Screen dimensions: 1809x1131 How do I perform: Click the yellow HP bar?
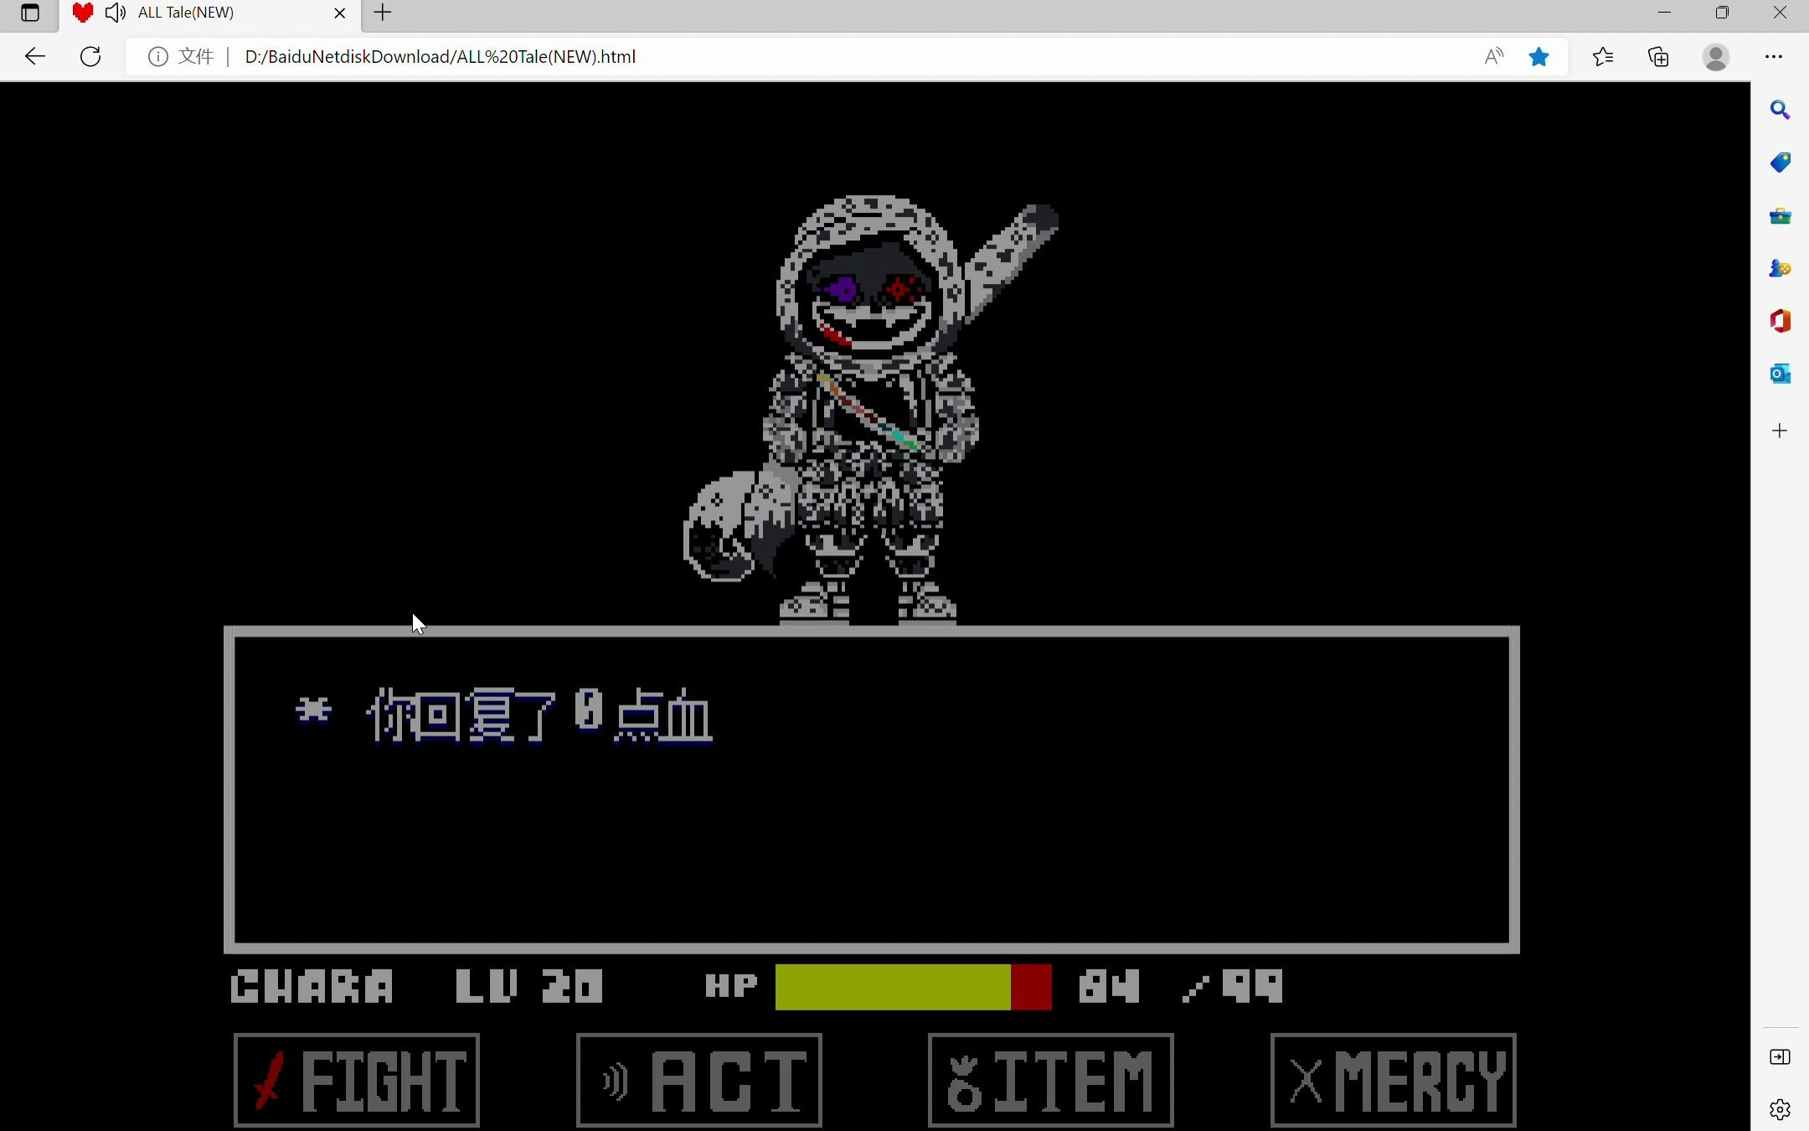[892, 987]
